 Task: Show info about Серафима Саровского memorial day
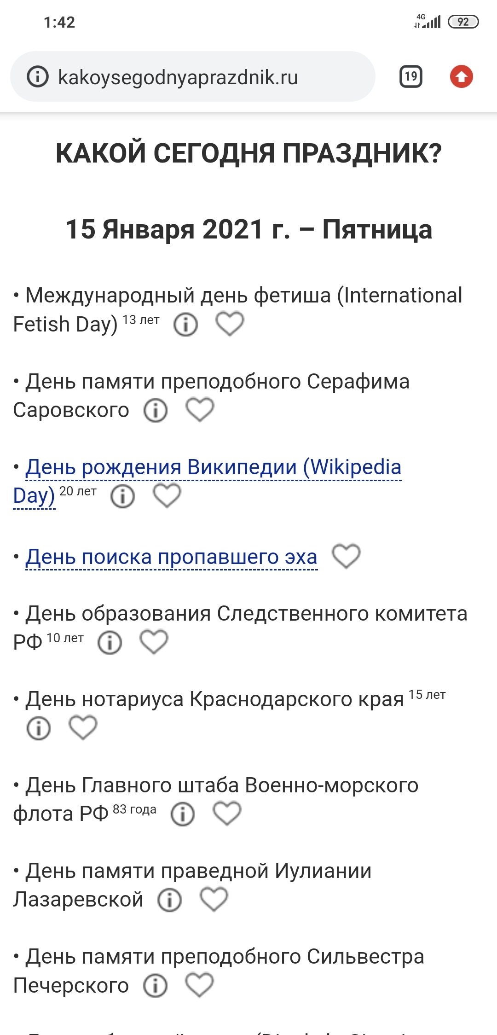tap(156, 410)
